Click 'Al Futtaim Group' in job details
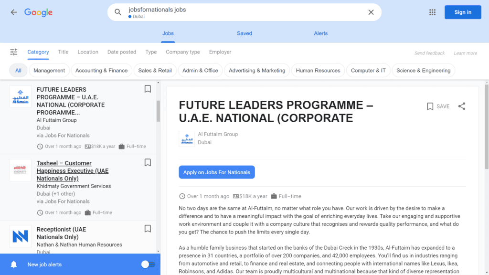 218,134
